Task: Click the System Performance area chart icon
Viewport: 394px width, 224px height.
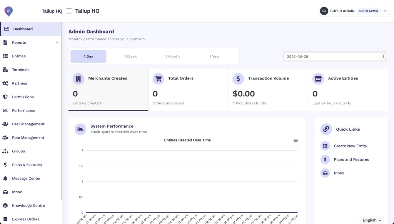Action: pyautogui.click(x=80, y=129)
